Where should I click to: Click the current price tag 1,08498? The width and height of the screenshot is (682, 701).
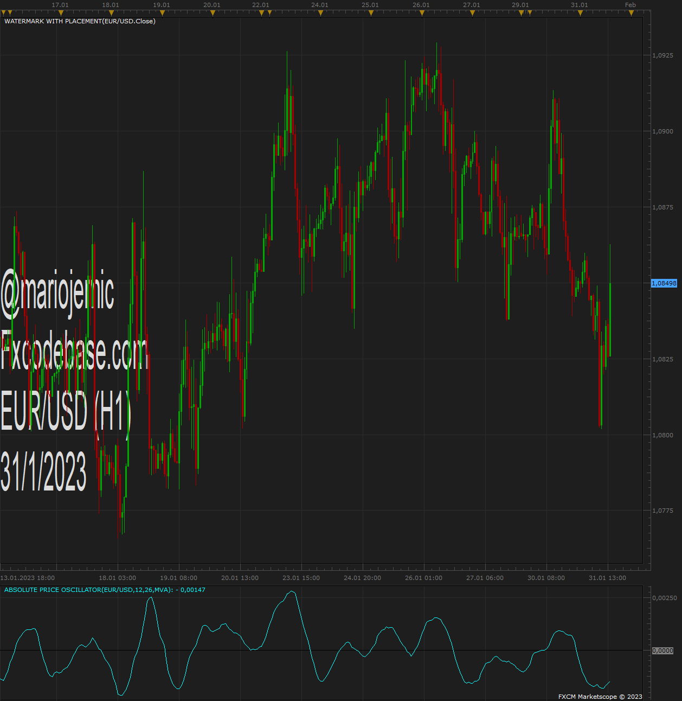[x=664, y=283]
